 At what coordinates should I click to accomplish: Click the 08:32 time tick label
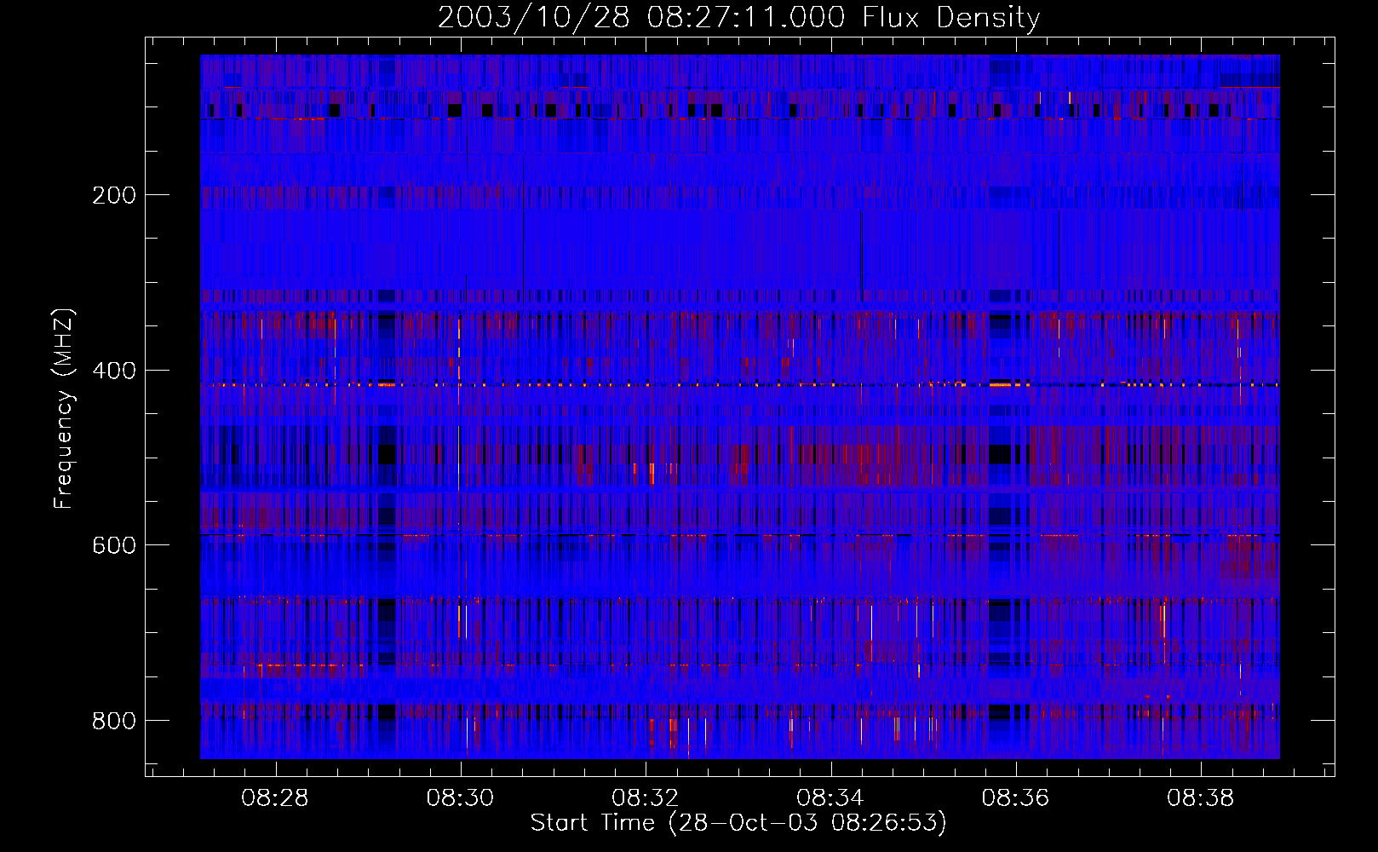tap(645, 798)
